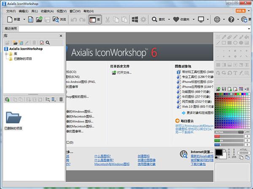Click the Browse (浏览) folder search icon
This screenshot has width=253, height=189.
click(56, 19)
